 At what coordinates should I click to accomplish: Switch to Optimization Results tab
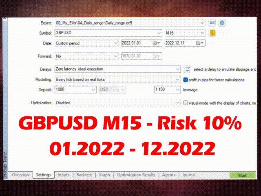[136, 175]
